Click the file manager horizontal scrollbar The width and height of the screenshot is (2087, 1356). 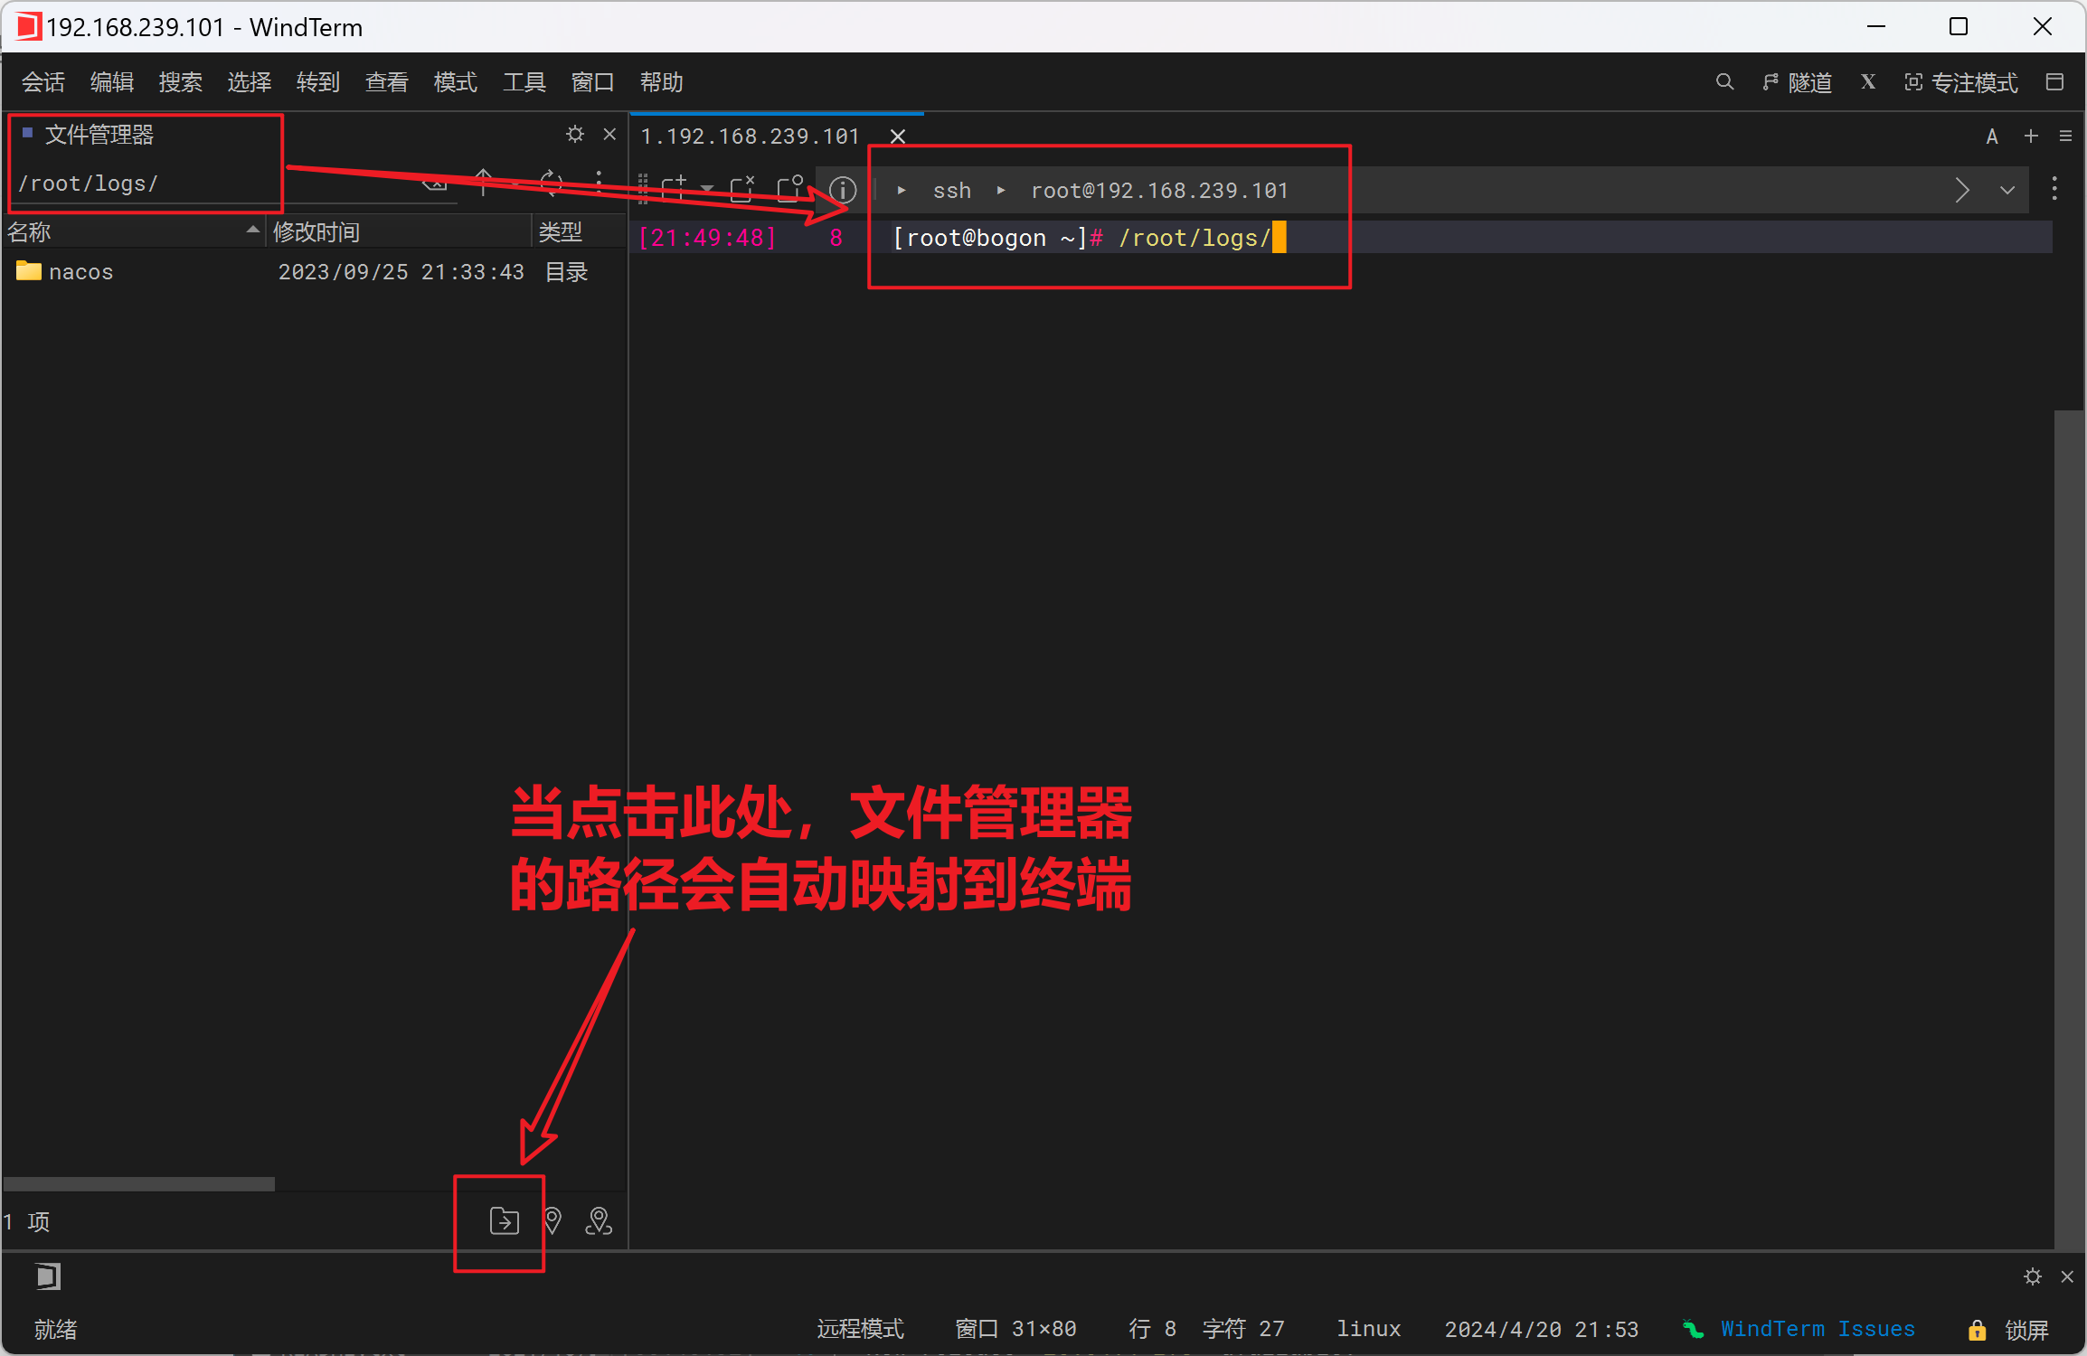pyautogui.click(x=139, y=1183)
